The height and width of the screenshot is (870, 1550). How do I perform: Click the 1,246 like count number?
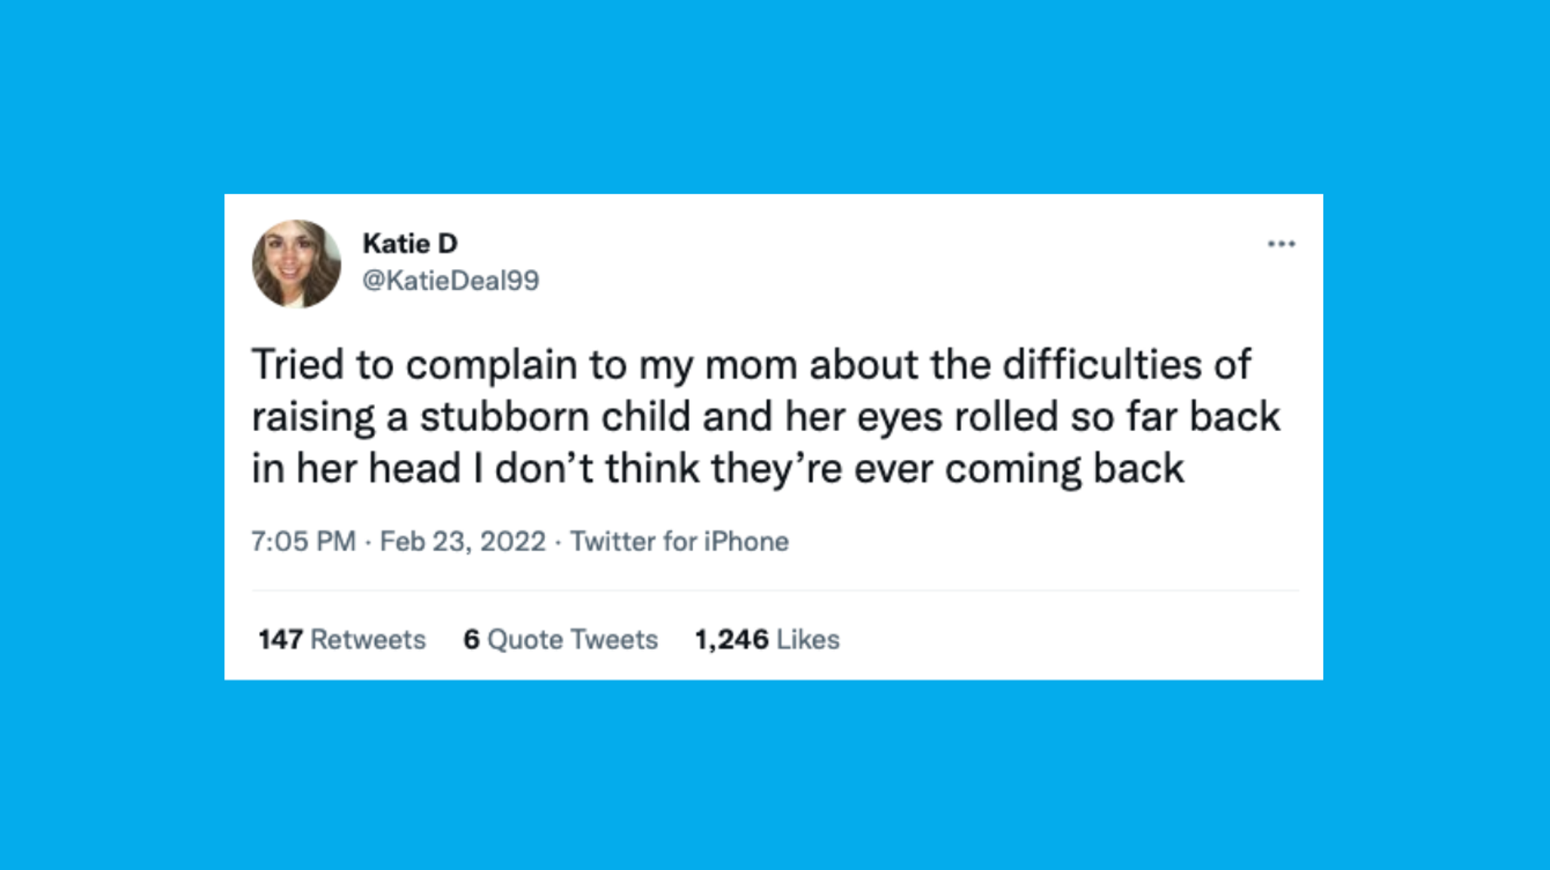pyautogui.click(x=731, y=640)
